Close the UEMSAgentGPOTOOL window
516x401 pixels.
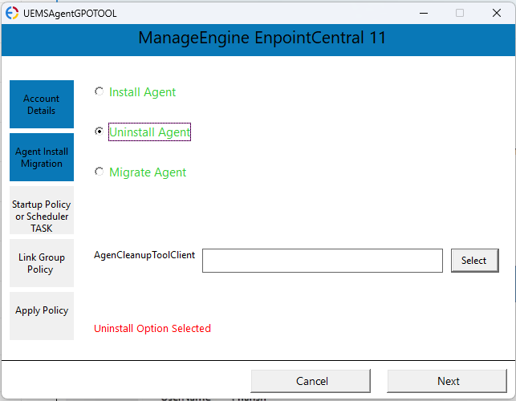coord(497,13)
